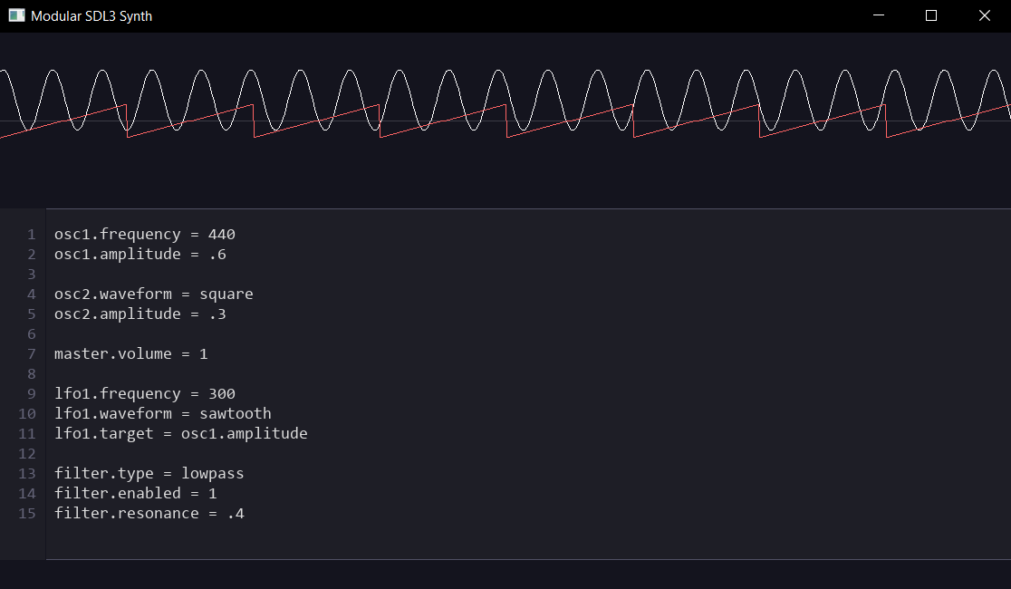Image resolution: width=1011 pixels, height=589 pixels.
Task: Click the word lowpass in filter.type
Action: pyautogui.click(x=212, y=474)
